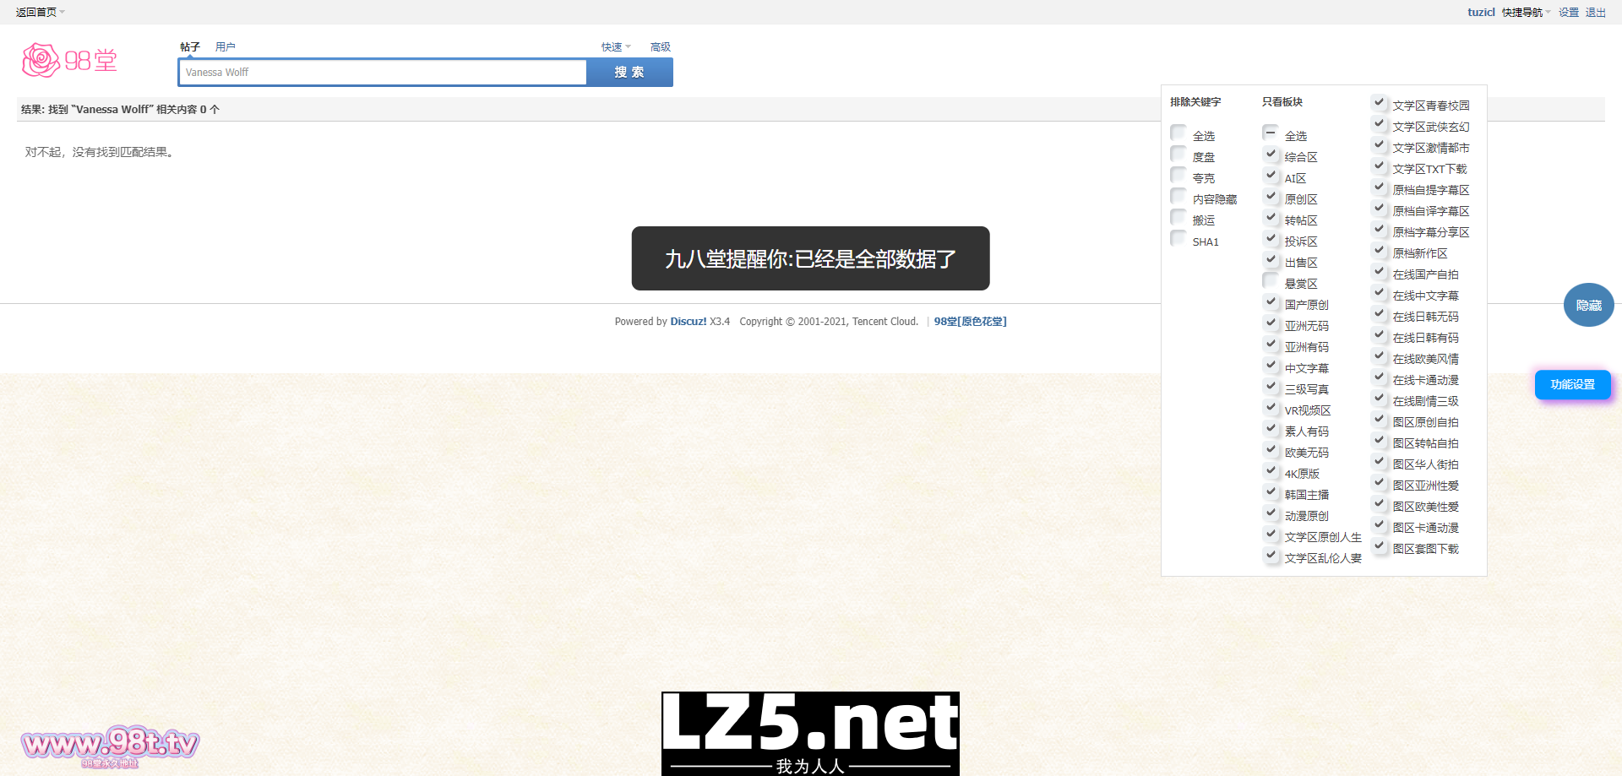Expand the 快速 dropdown
The height and width of the screenshot is (776, 1622).
[x=615, y=47]
